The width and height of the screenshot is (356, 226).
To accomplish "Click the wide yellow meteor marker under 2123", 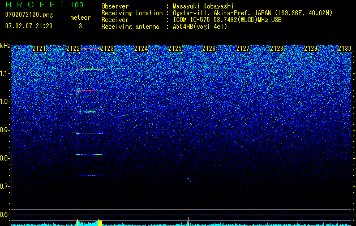I will (100, 223).
